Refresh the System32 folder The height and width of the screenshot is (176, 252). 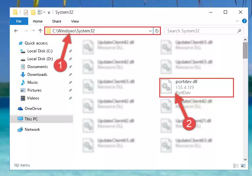tap(157, 31)
